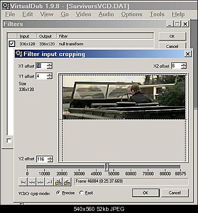The width and height of the screenshot is (198, 213).
Task: Click Cancel in the cropping dialog
Action: [175, 193]
